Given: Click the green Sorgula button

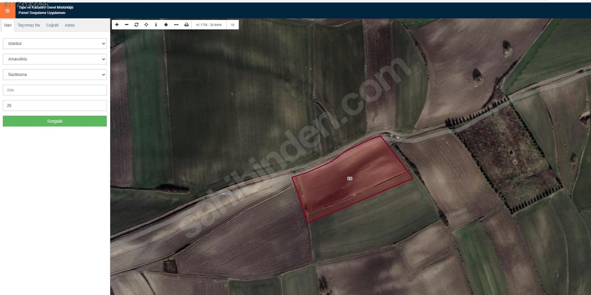Looking at the screenshot, I should [55, 121].
